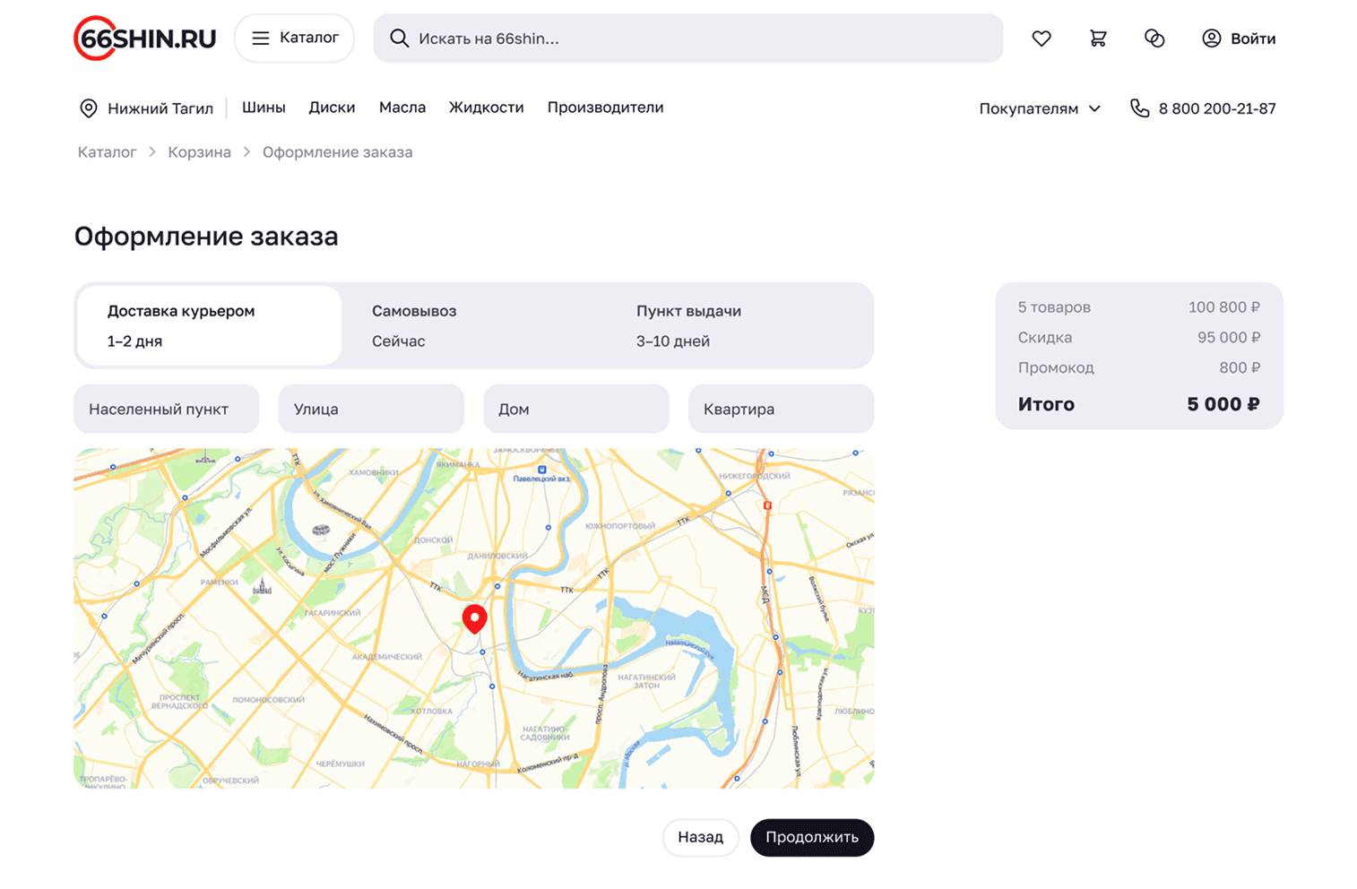Click the Улица input field
This screenshot has width=1357, height=889.
pos(371,409)
